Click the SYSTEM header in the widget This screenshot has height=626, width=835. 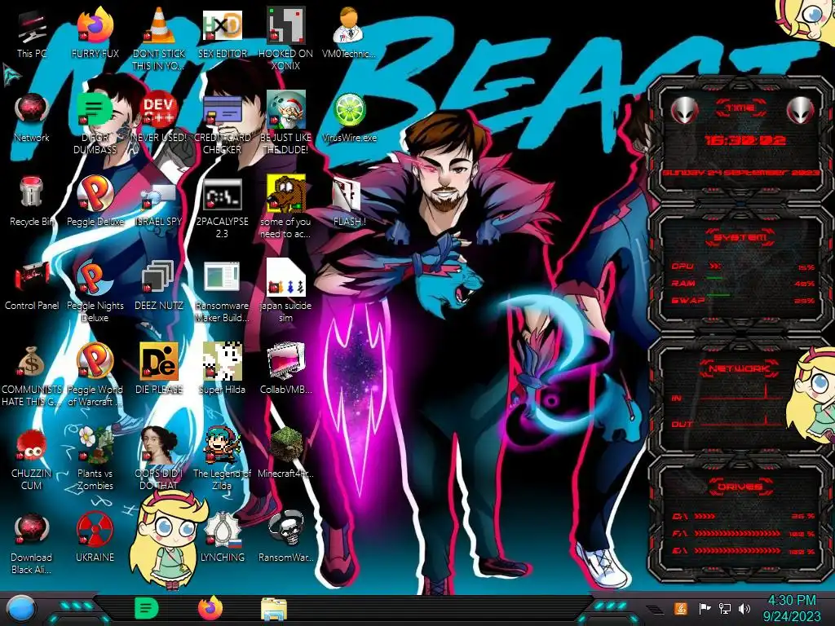[x=740, y=237]
